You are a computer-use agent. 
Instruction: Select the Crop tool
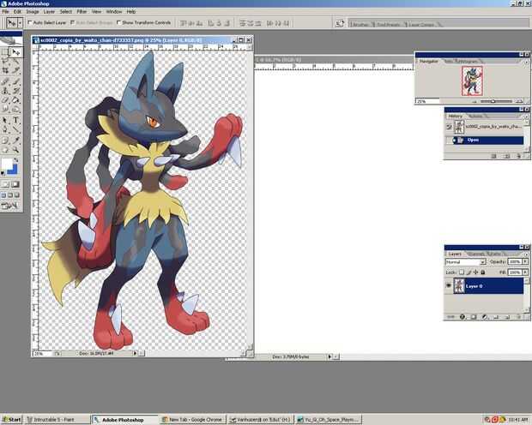[x=5, y=70]
